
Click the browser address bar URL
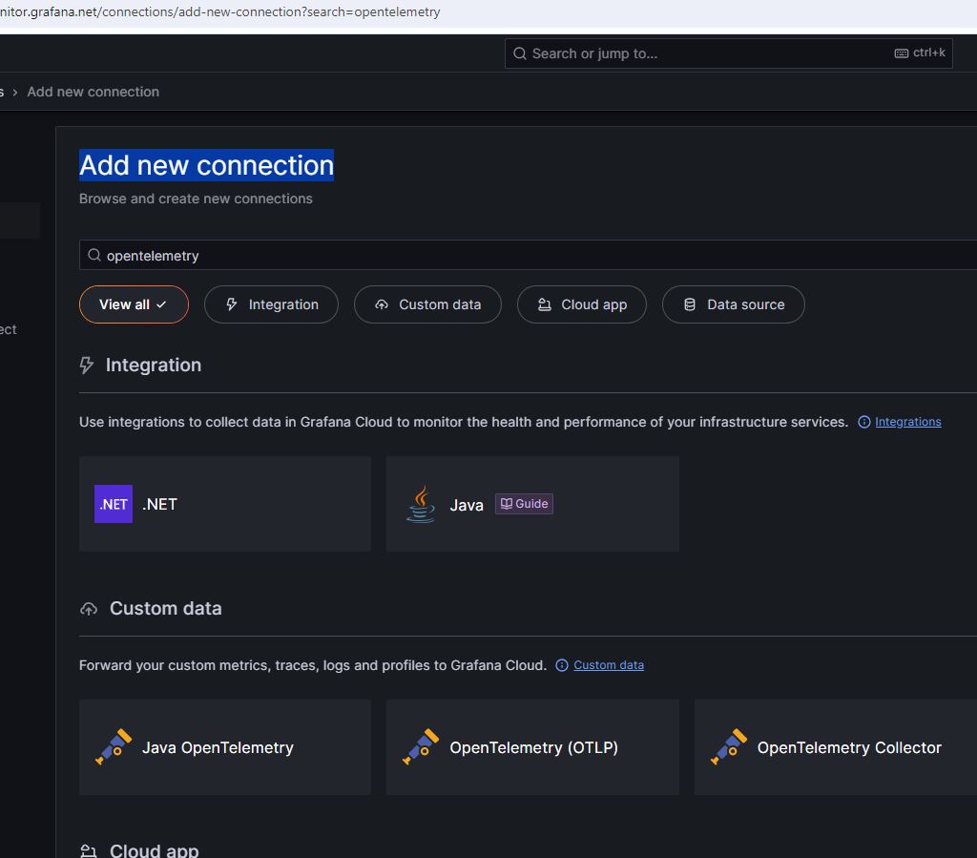pyautogui.click(x=220, y=11)
